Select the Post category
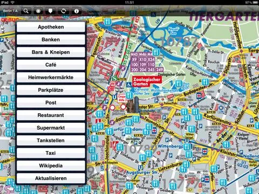This screenshot has width=259, height=194. 51,103
